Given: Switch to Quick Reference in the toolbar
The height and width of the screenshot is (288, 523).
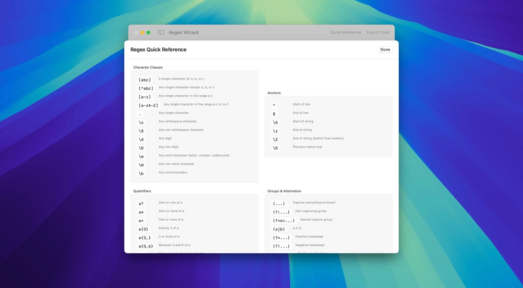Looking at the screenshot, I should [x=345, y=32].
